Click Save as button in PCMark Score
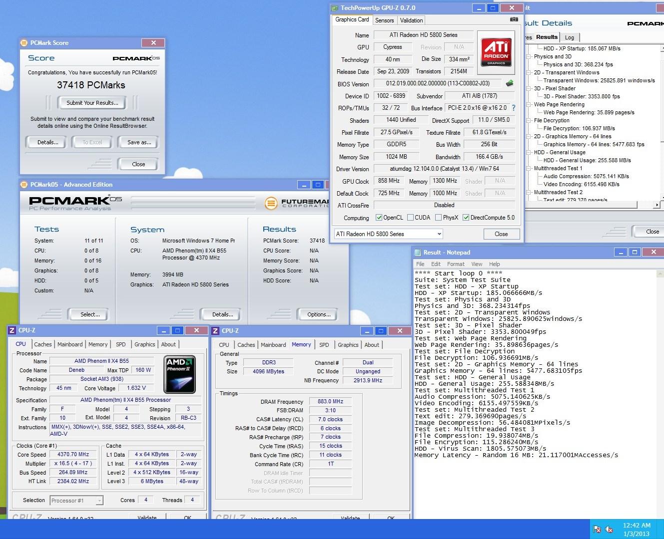664x539 pixels. point(139,142)
